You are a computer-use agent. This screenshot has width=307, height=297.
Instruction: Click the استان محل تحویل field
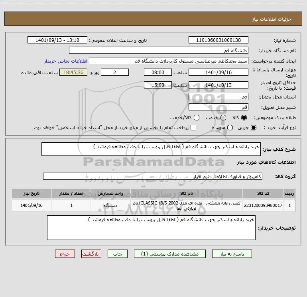pyautogui.click(x=218, y=97)
